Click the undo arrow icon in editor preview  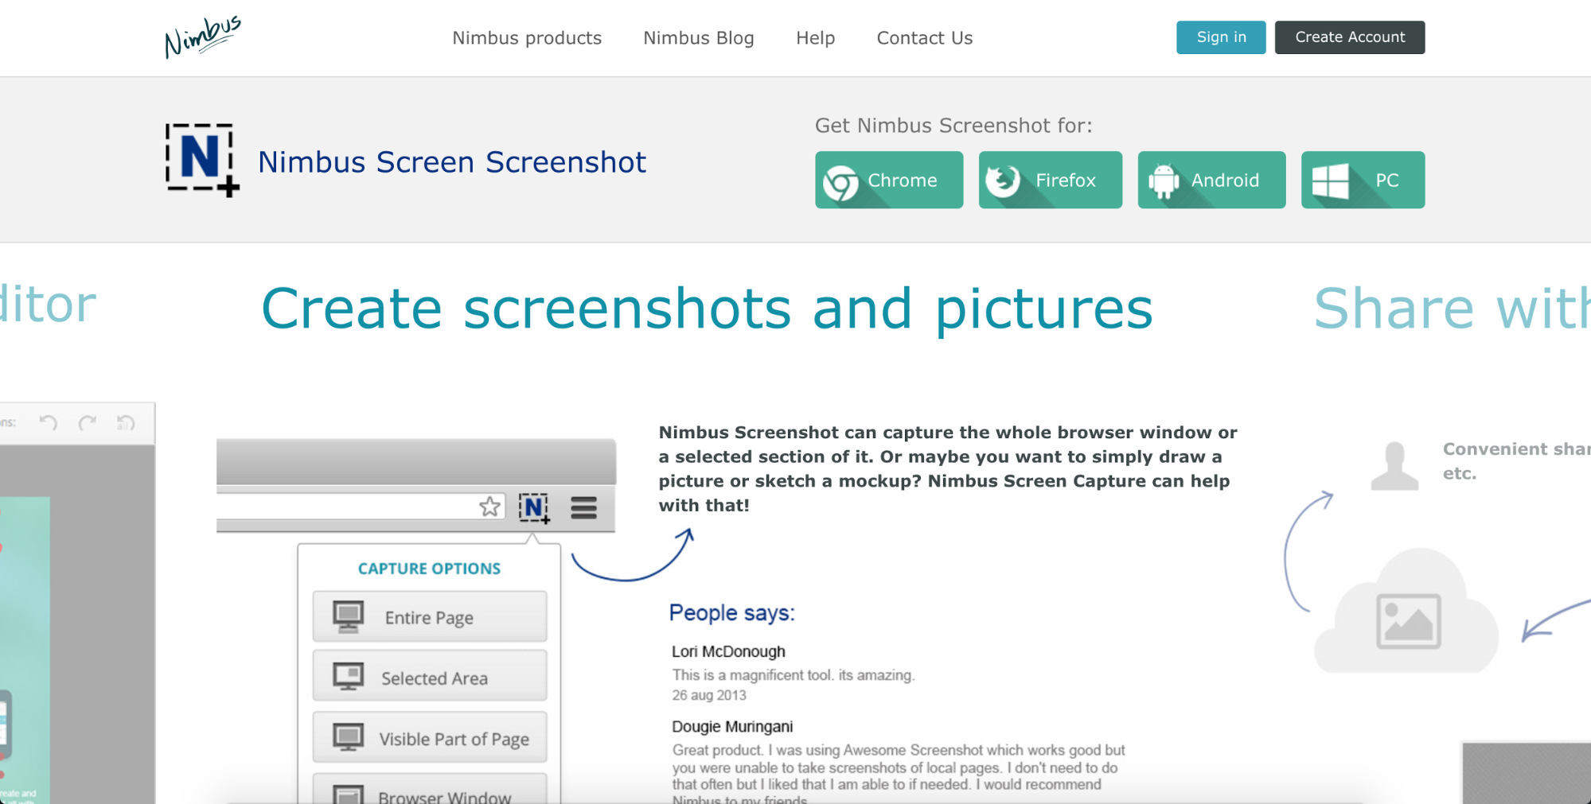click(49, 422)
